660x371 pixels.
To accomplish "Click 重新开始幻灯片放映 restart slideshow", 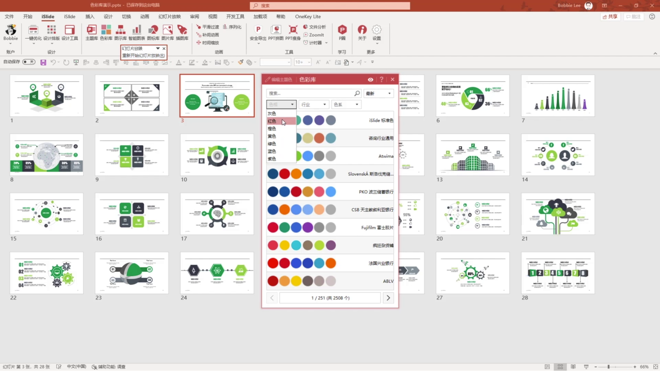I will [x=143, y=56].
